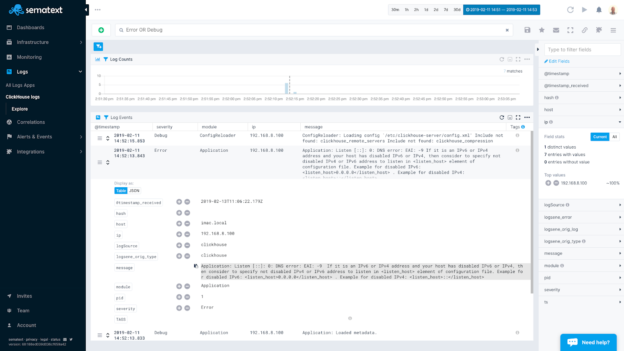
Task: Display log details as JSON
Action: pos(134,191)
